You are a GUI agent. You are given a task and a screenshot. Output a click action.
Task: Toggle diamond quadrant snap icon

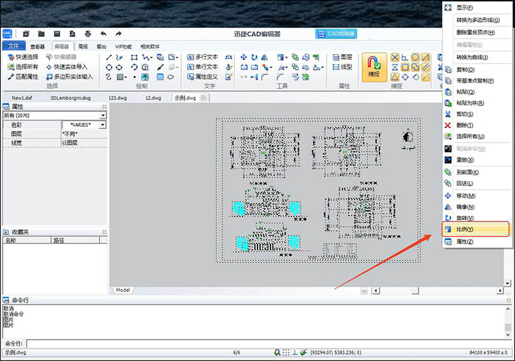tap(405, 77)
